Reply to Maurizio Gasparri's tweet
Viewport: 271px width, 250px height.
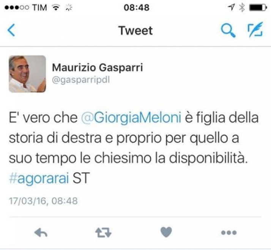coord(41,233)
